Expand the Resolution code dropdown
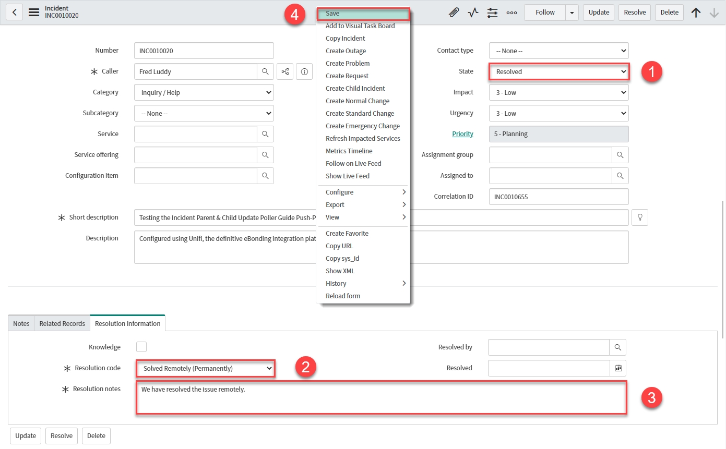 [x=206, y=368]
